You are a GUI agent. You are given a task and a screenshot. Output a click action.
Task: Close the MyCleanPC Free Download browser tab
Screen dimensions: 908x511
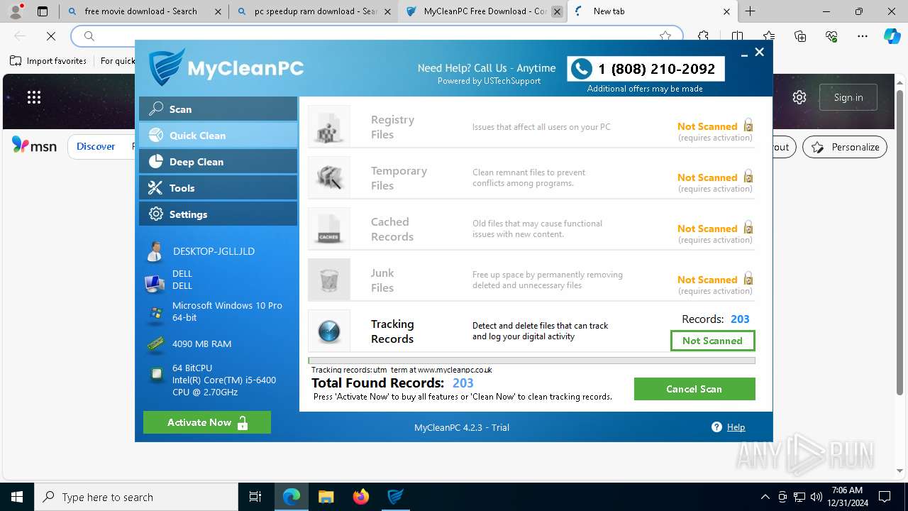[558, 11]
